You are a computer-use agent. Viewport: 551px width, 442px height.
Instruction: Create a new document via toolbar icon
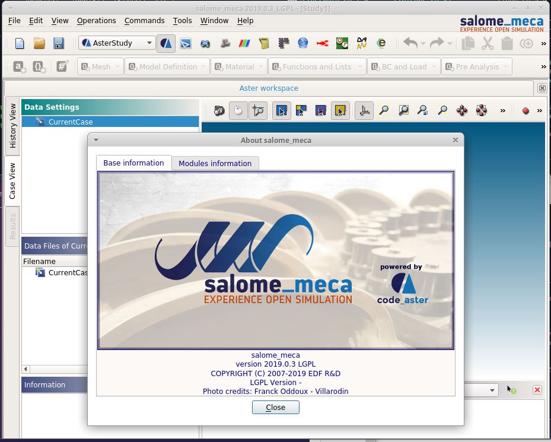click(x=20, y=43)
